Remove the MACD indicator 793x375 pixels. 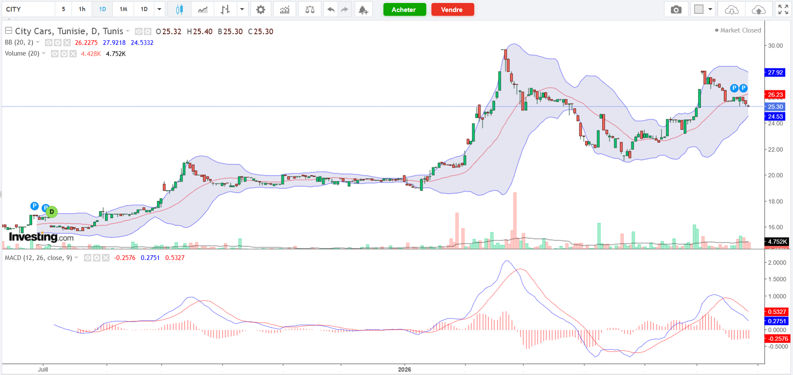106,258
